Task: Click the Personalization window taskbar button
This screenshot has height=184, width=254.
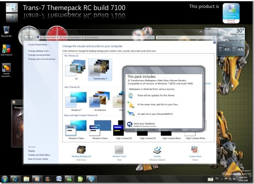Action: click(x=91, y=179)
